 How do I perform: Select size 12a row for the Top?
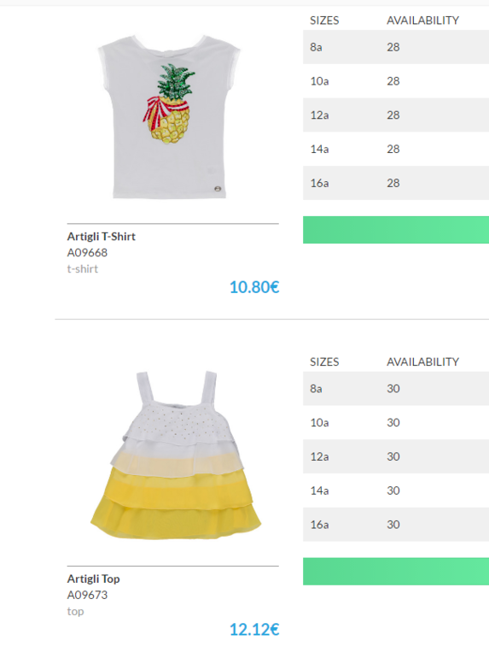point(396,456)
